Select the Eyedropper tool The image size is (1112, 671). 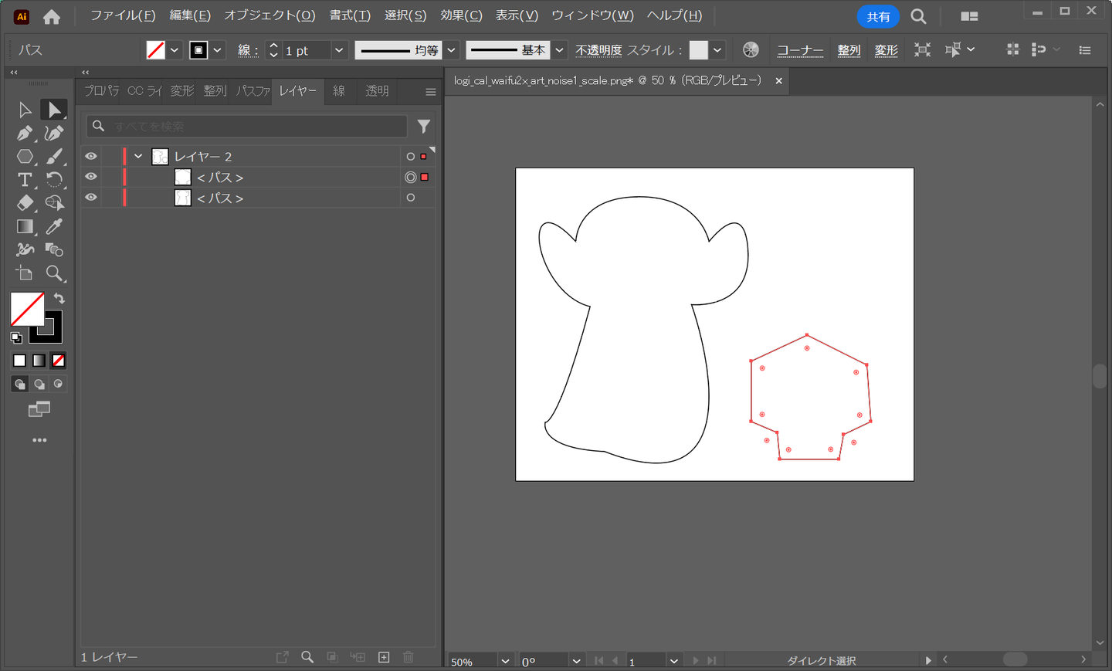tap(54, 226)
